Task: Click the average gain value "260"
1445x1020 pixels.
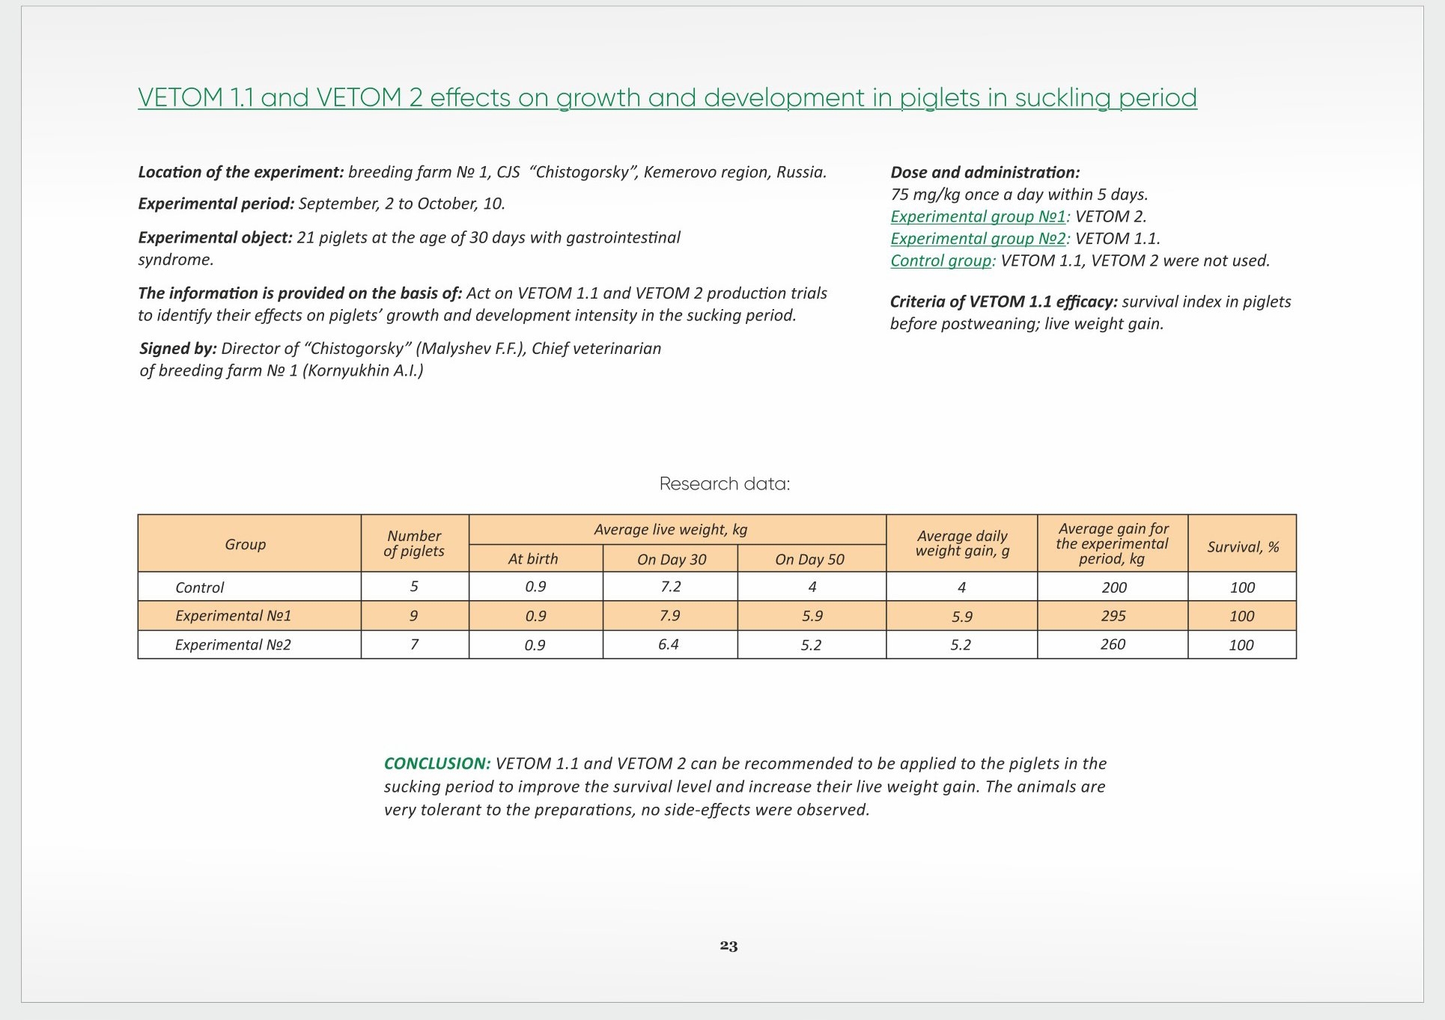Action: (1113, 644)
